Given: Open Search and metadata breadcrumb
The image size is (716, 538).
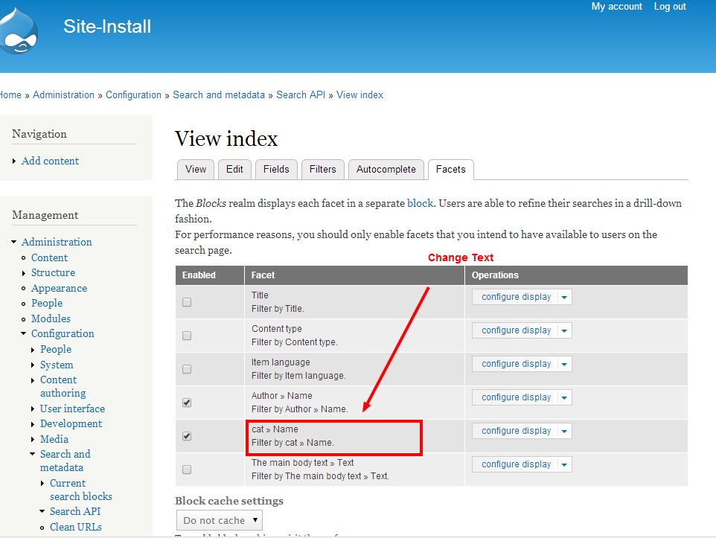Looking at the screenshot, I should [x=219, y=95].
